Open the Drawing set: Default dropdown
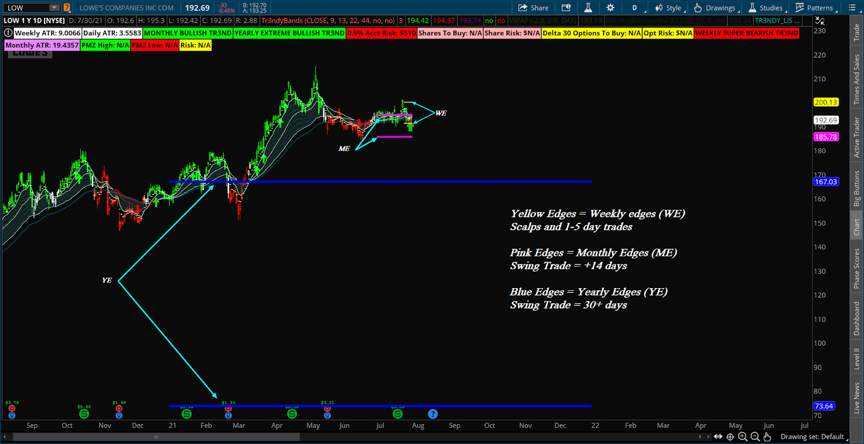 (x=814, y=436)
